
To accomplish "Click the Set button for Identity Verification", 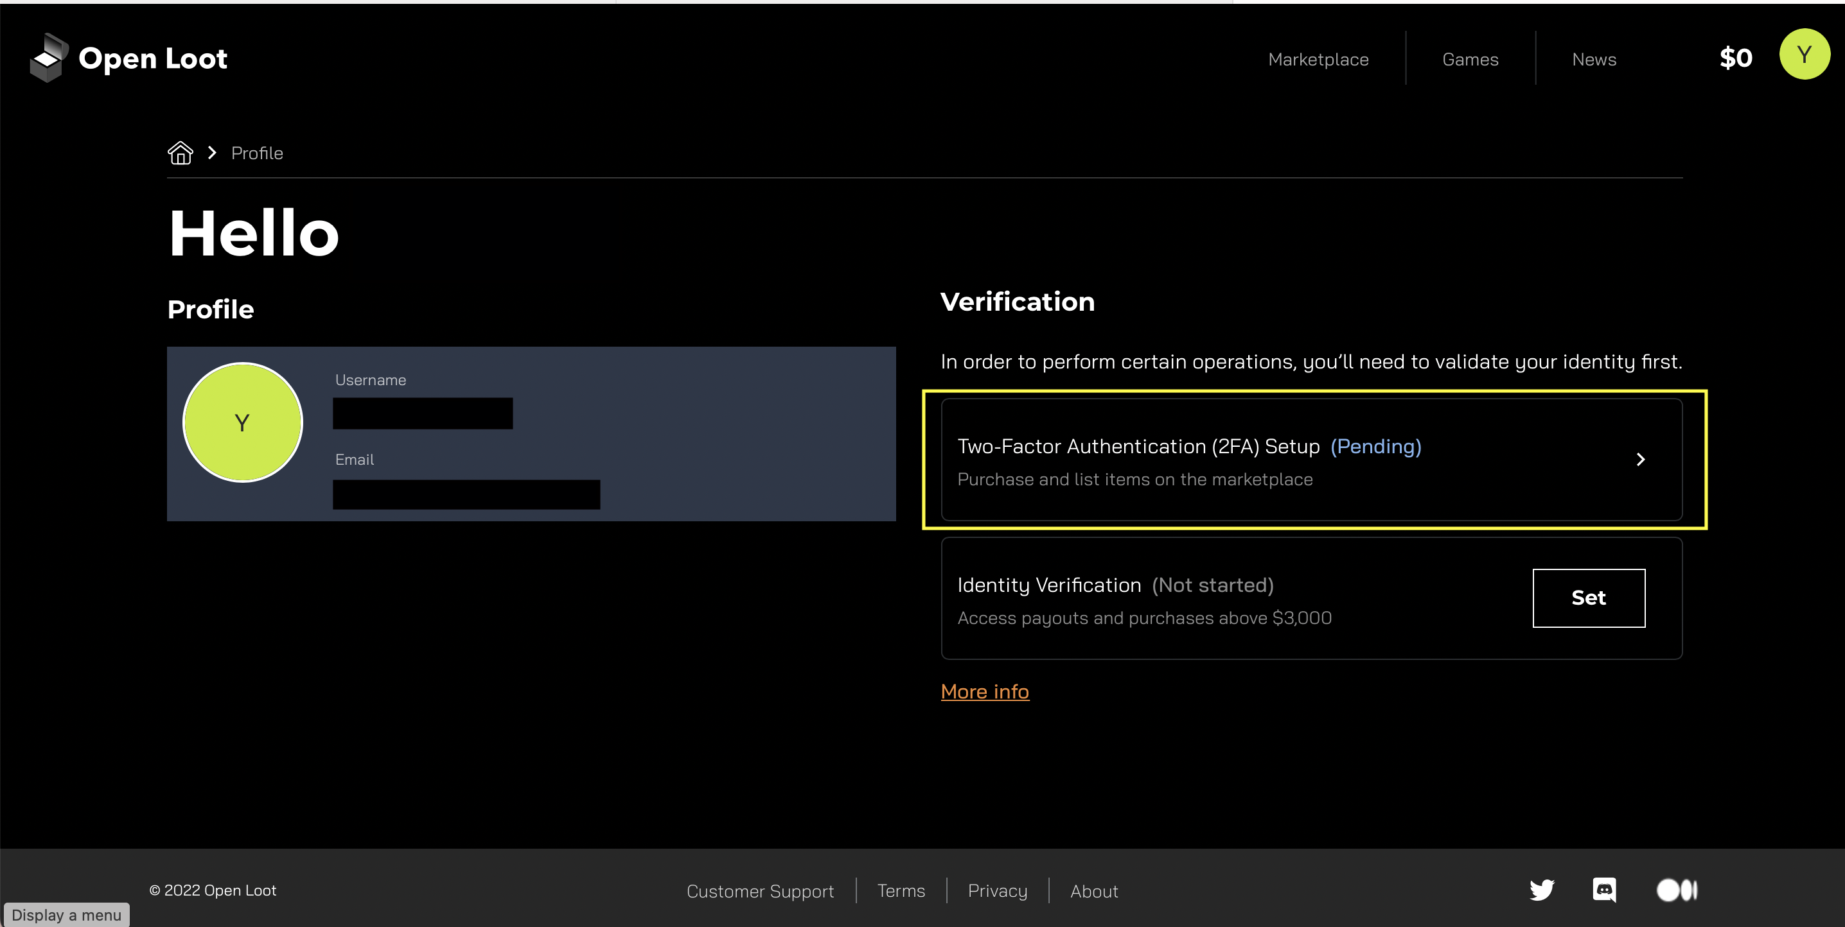I will [x=1589, y=598].
